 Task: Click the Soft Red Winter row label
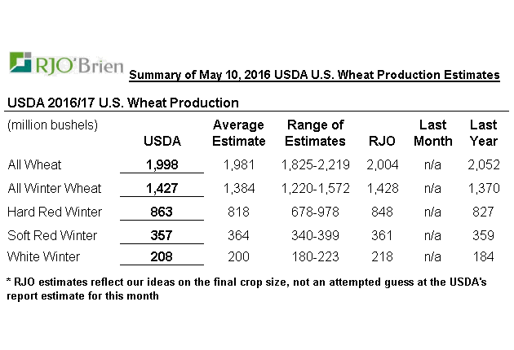point(52,235)
